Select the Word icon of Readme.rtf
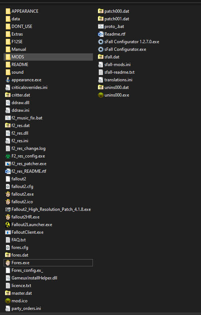Viewport: 201px width, 315px height. [101, 34]
